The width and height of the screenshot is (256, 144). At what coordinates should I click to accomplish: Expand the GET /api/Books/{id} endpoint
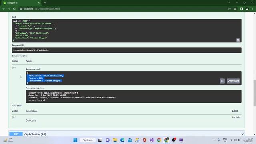tap(242, 134)
